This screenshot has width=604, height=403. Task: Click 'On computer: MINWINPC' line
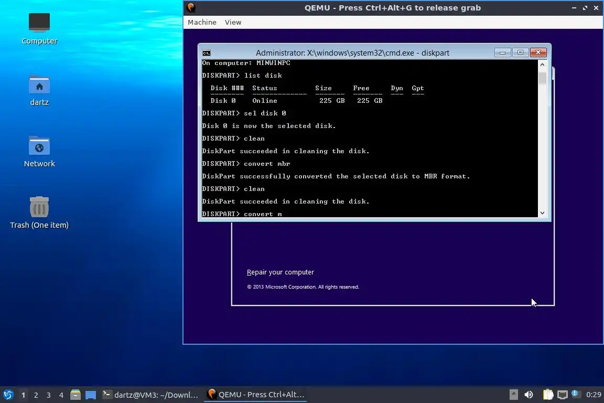246,63
